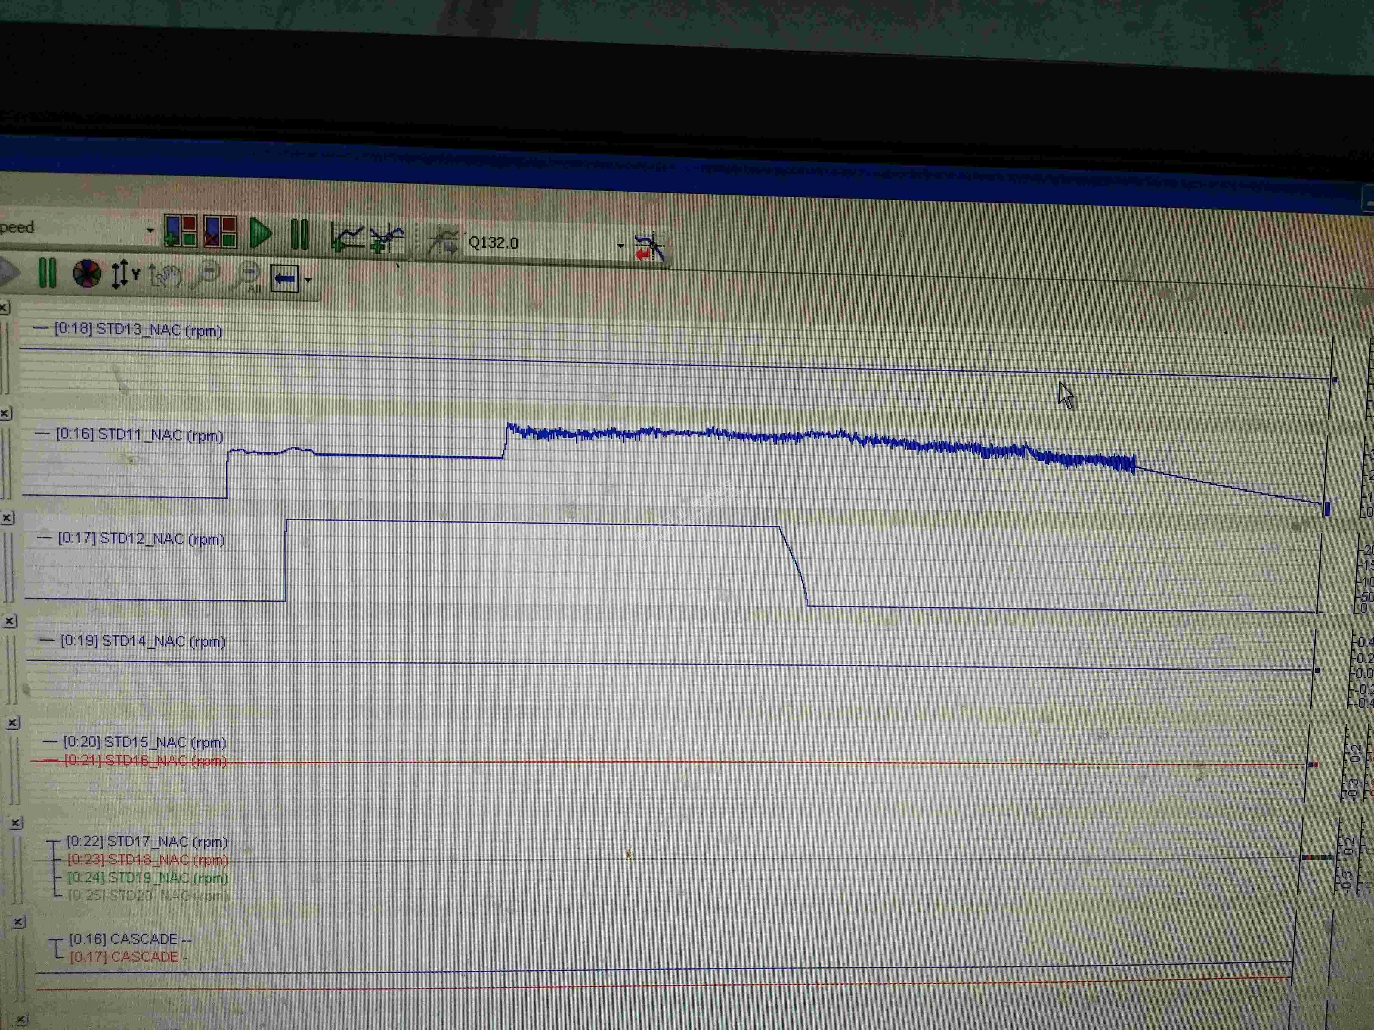Click the blue end marker on STD11_NAC trace
The width and height of the screenshot is (1374, 1030).
[x=1327, y=509]
